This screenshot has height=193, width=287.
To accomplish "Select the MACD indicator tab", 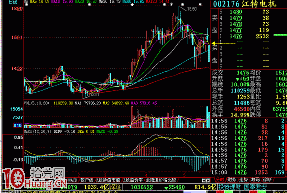I will pyautogui.click(x=73, y=180).
